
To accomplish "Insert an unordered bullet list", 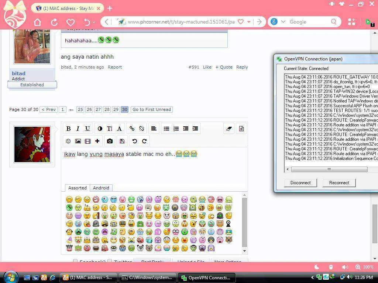I will (x=166, y=129).
